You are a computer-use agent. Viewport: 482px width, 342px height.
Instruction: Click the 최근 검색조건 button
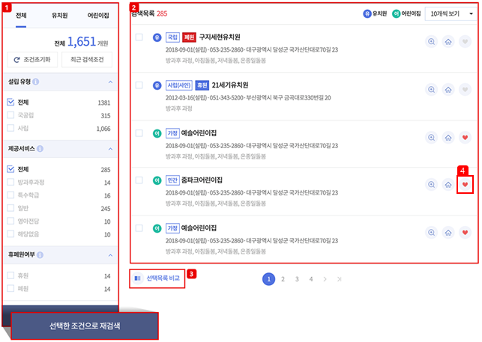pos(87,60)
